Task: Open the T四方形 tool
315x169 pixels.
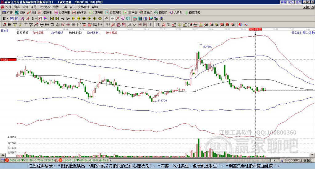Action: [96, 12]
